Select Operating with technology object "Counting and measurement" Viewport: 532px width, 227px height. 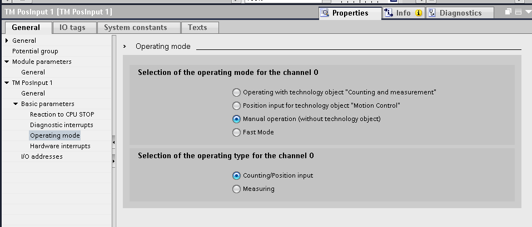[x=237, y=93]
